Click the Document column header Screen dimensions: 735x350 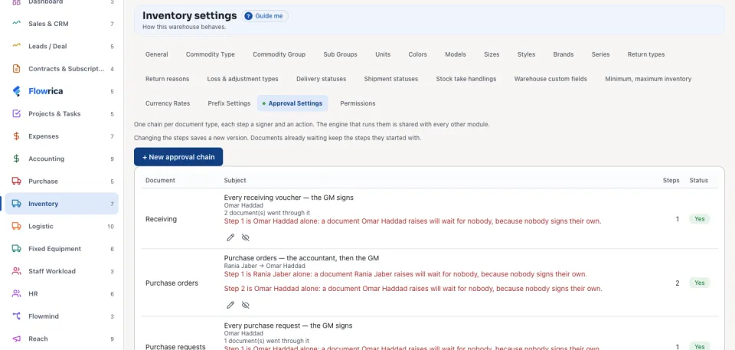pos(160,180)
